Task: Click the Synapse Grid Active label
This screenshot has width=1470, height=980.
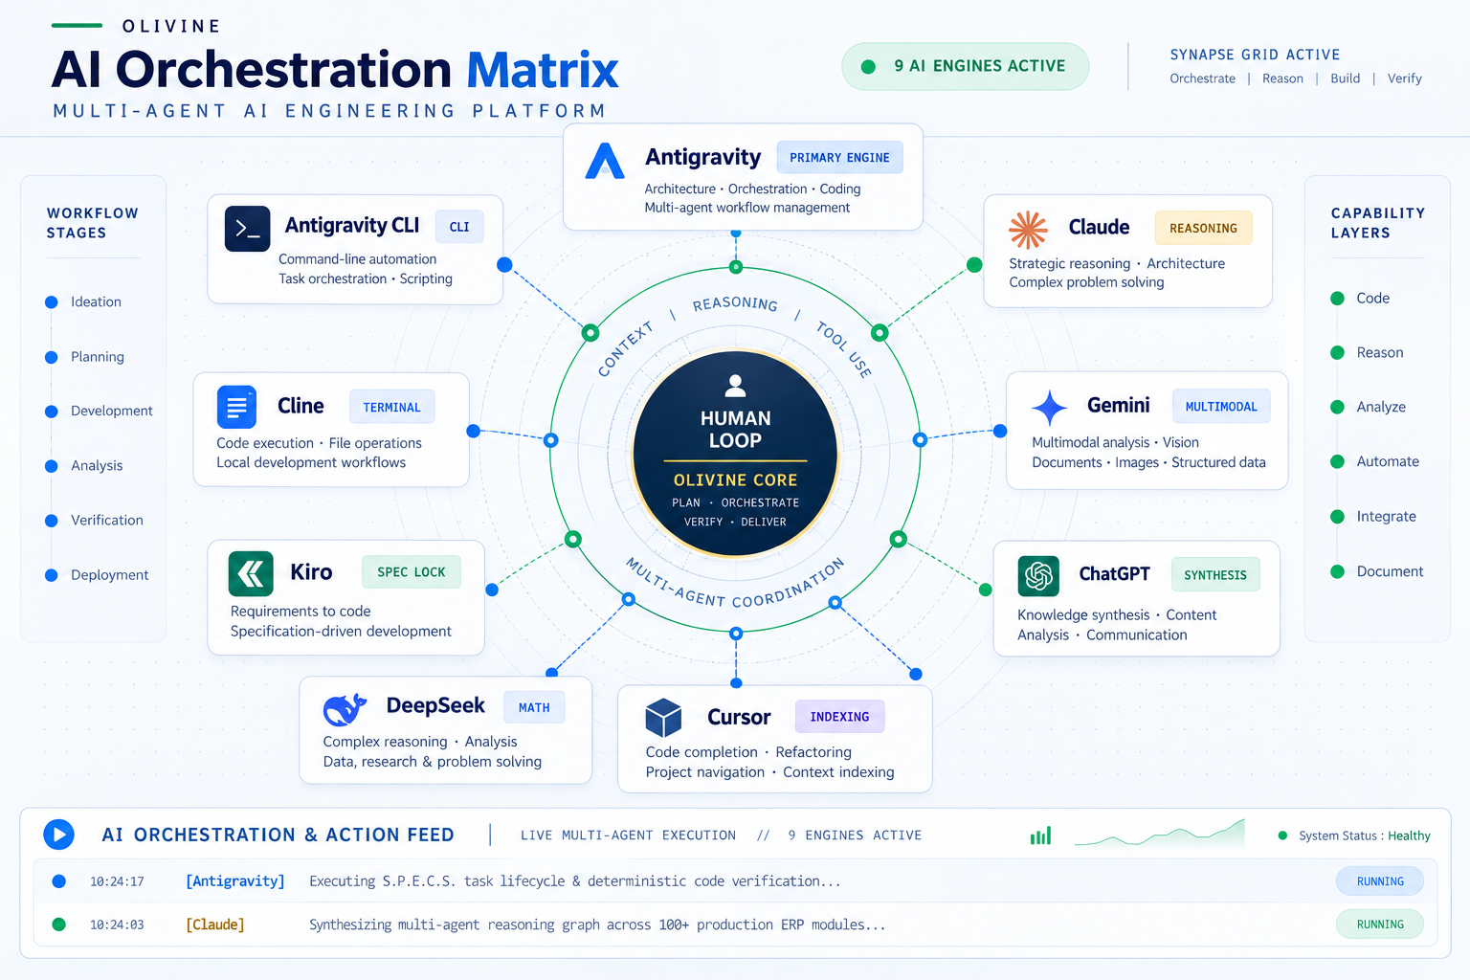Action: pyautogui.click(x=1255, y=55)
